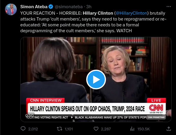Open view analytics bar chart icon
Screen dimensions: 176x135
132,129
